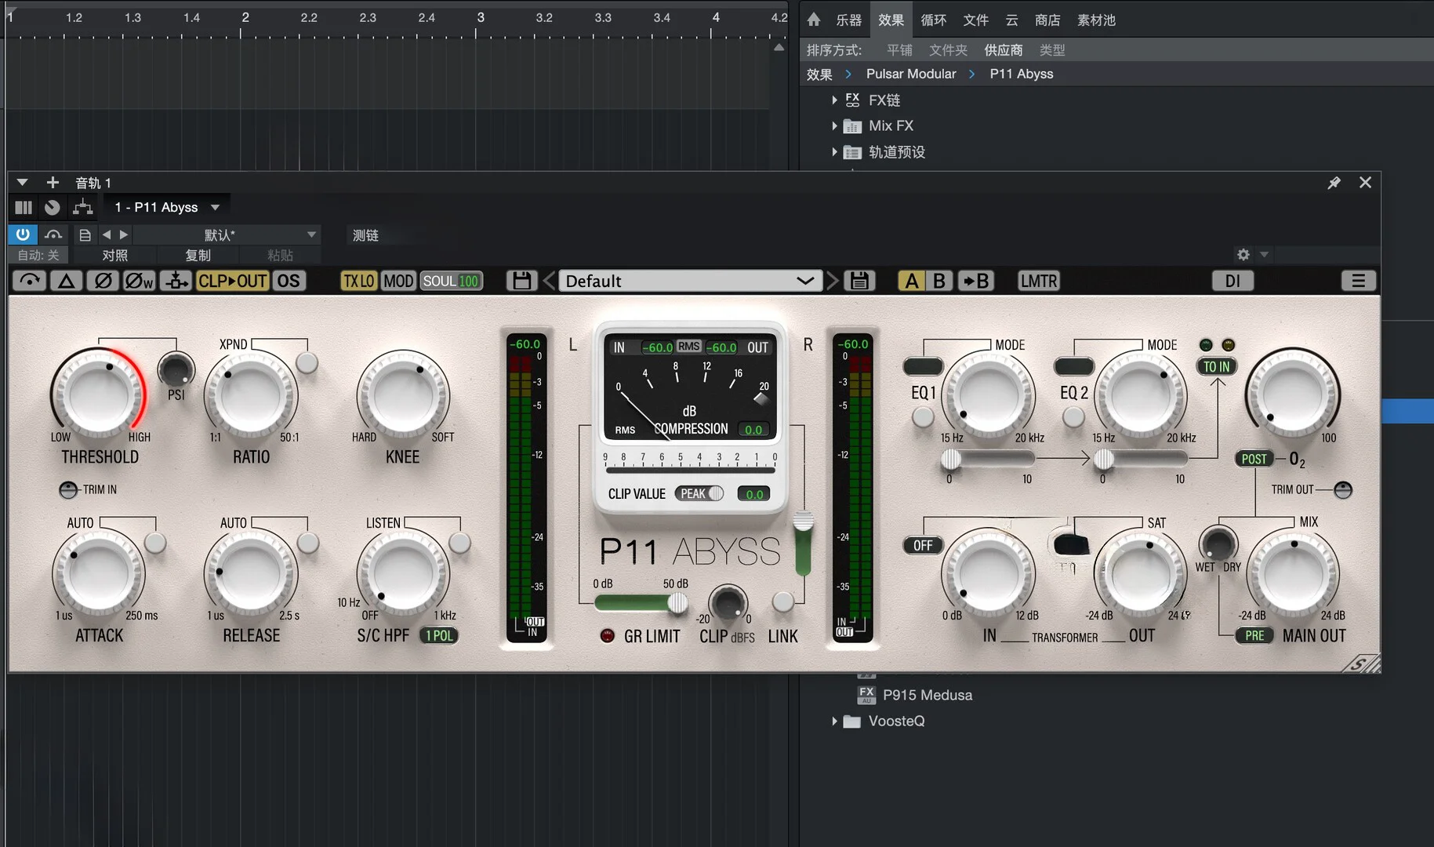Viewport: 1434px width, 847px height.
Task: Toggle the transformer OFF switch
Action: pos(923,545)
